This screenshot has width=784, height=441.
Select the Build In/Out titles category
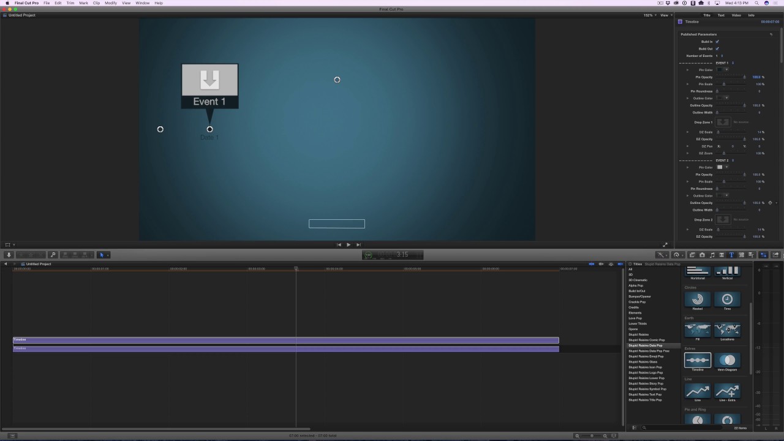[x=636, y=291]
